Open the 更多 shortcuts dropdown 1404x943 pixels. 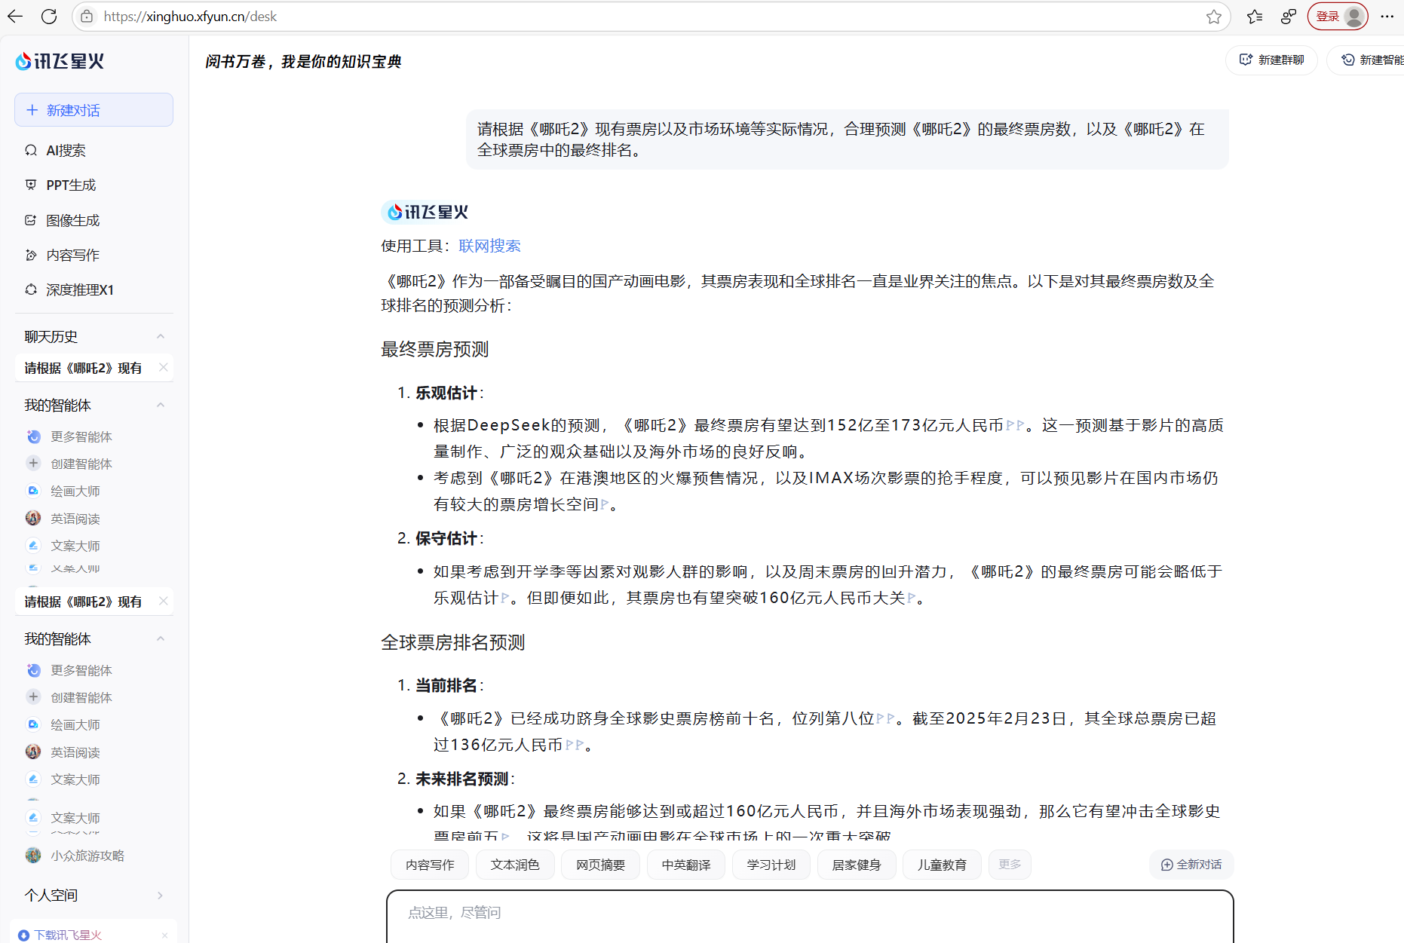pos(1010,864)
